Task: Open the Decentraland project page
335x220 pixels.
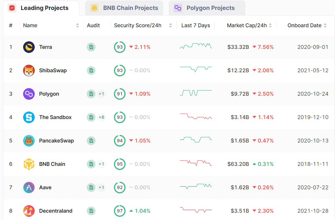Action: tap(56, 211)
